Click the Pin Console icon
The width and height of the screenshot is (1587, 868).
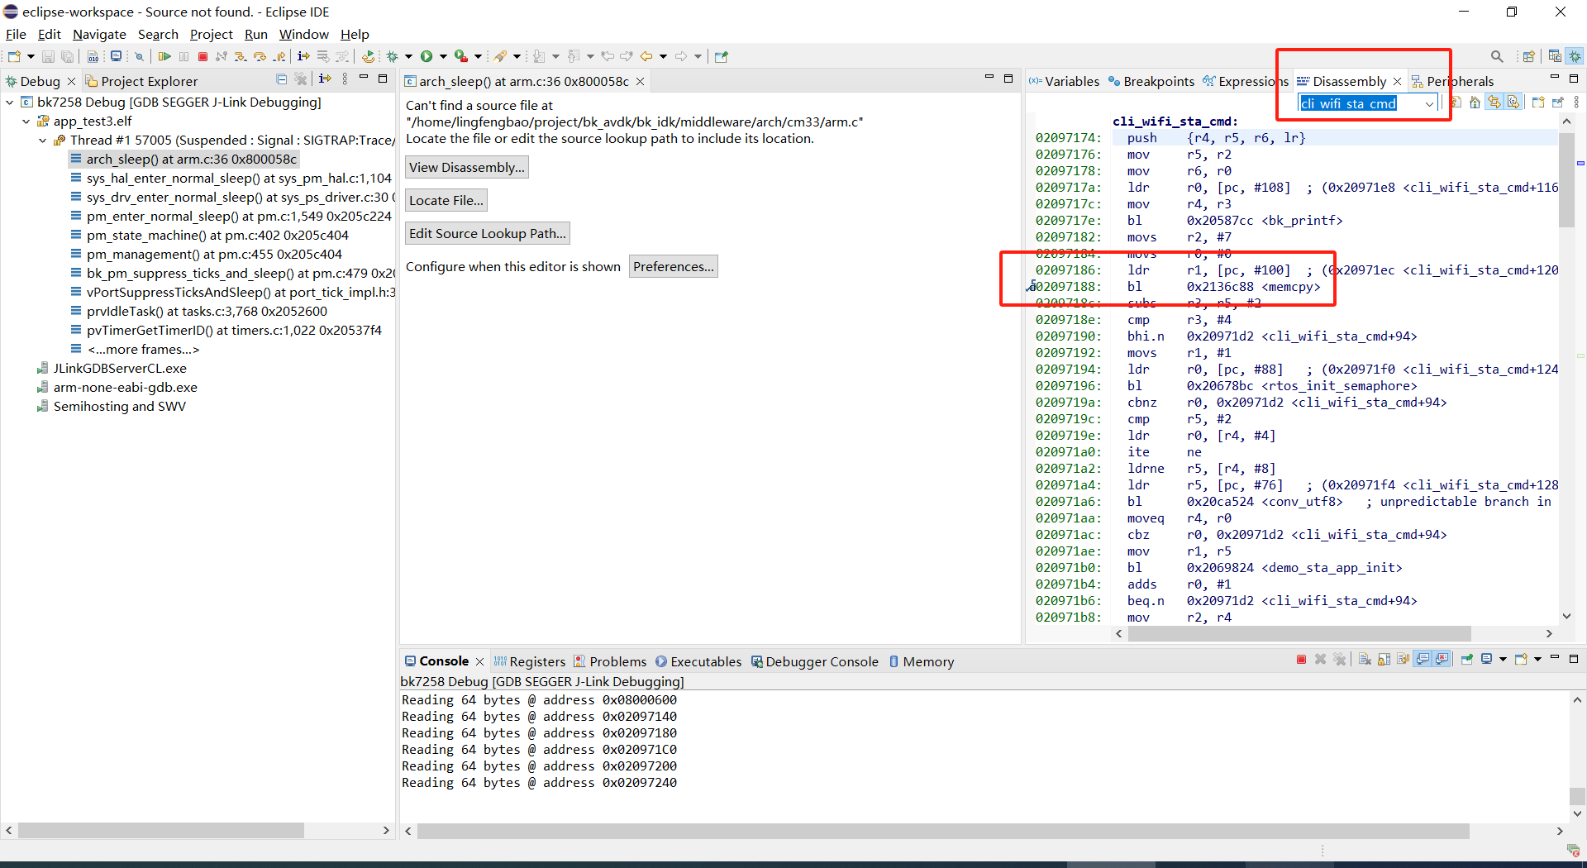(x=1467, y=660)
